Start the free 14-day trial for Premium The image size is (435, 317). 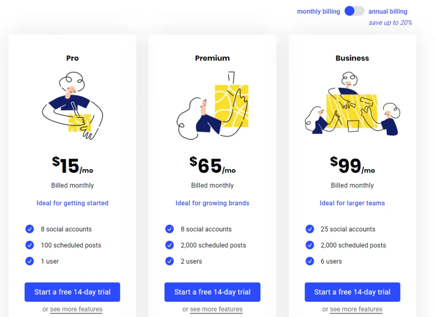point(212,292)
